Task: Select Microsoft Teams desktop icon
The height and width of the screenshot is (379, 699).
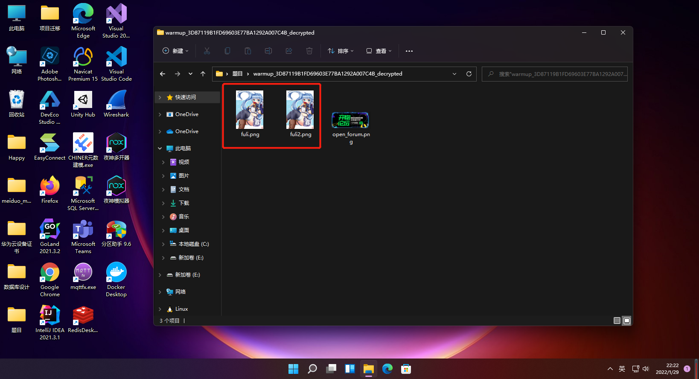Action: (83, 236)
